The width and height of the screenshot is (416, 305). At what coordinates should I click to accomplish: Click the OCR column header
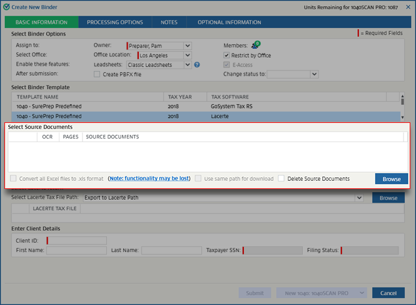[x=48, y=137]
